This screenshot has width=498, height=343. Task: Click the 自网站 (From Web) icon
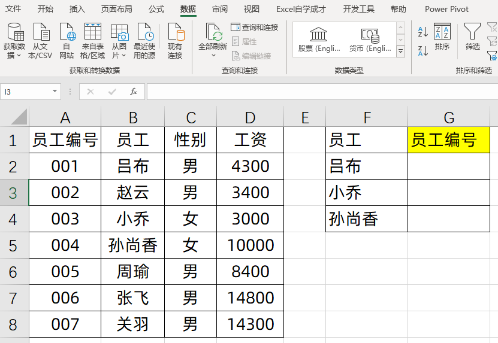coord(67,41)
